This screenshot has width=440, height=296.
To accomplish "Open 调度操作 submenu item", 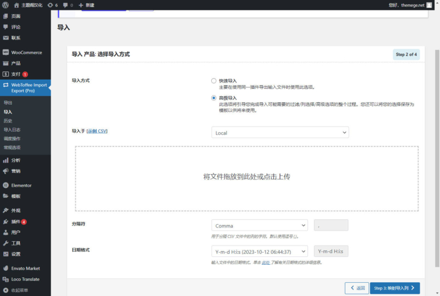I will pyautogui.click(x=12, y=138).
